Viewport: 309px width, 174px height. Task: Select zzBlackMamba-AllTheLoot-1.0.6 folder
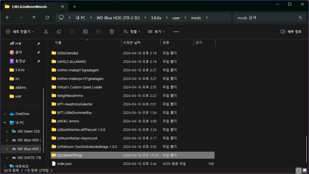point(81,130)
